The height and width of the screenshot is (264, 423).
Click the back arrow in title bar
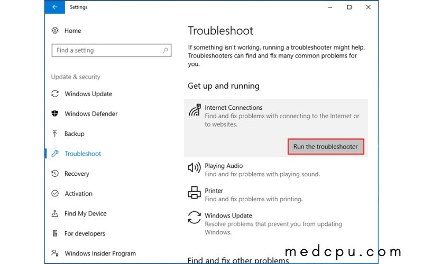(x=55, y=7)
